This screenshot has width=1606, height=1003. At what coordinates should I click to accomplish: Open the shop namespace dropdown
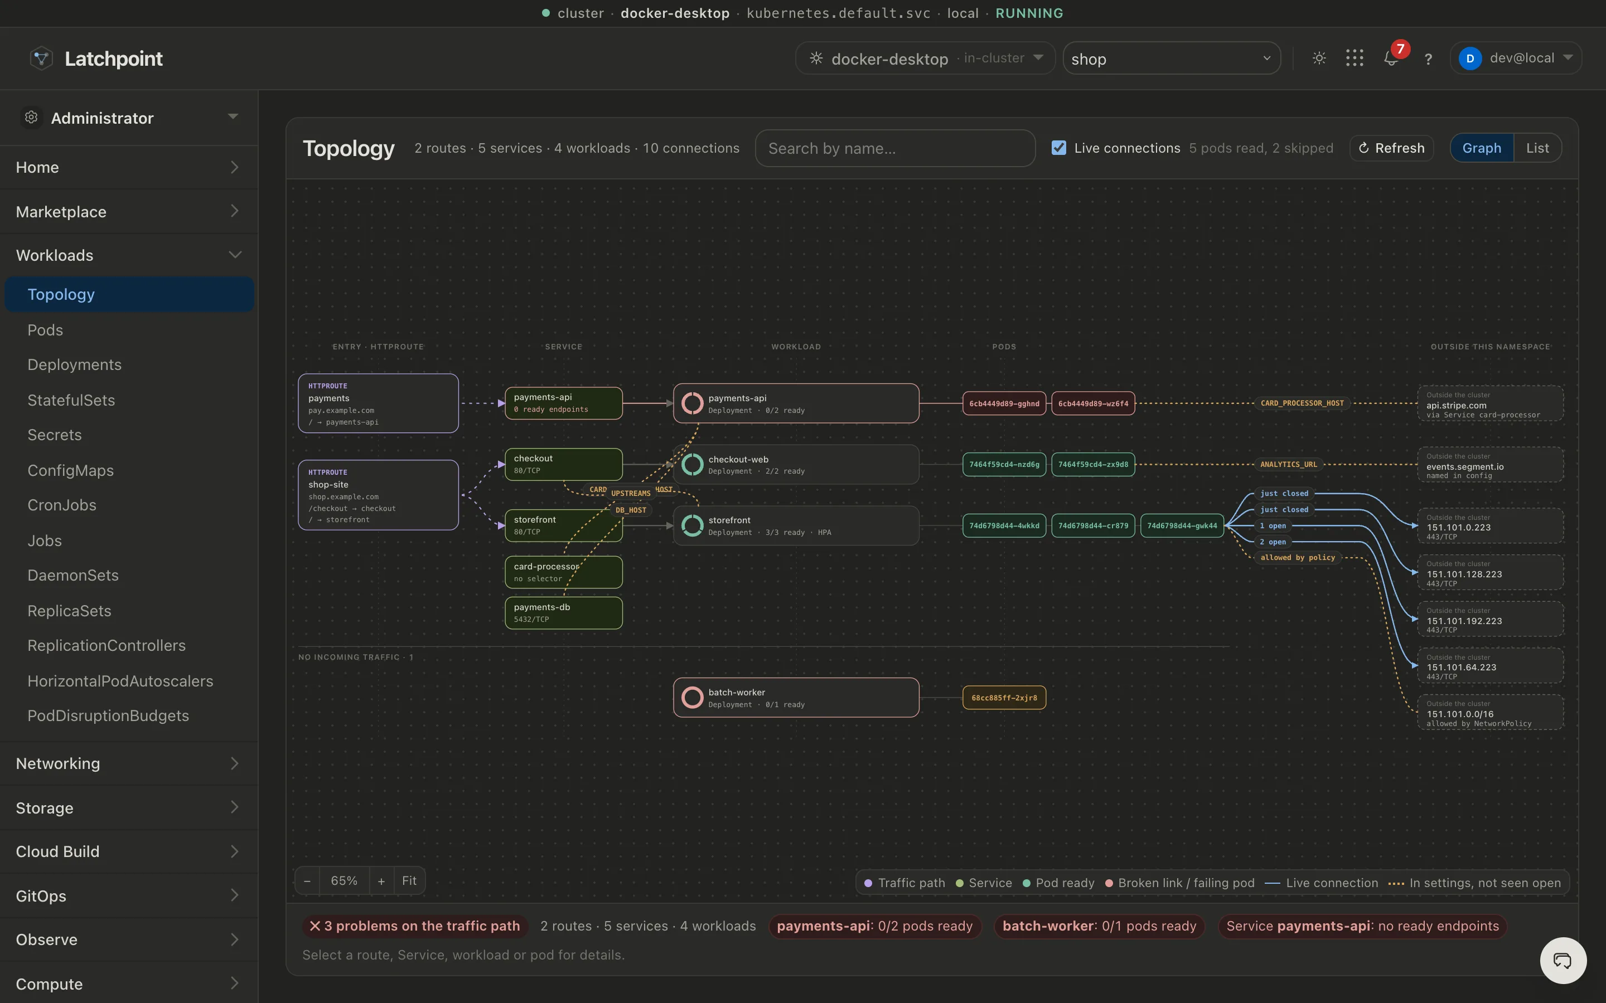[x=1171, y=59]
